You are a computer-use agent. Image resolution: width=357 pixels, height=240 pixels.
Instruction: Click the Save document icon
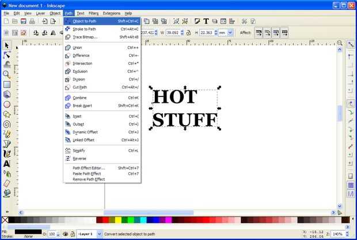pos(23,21)
